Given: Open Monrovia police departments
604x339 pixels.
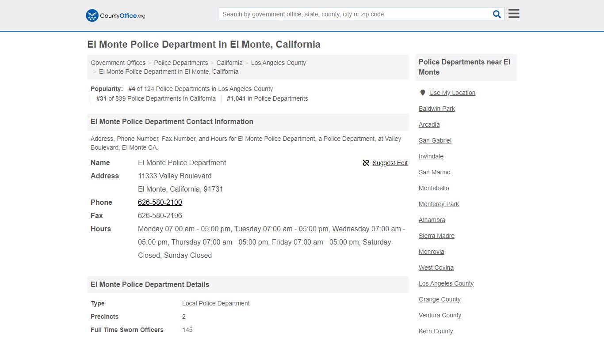Looking at the screenshot, I should coord(432,252).
